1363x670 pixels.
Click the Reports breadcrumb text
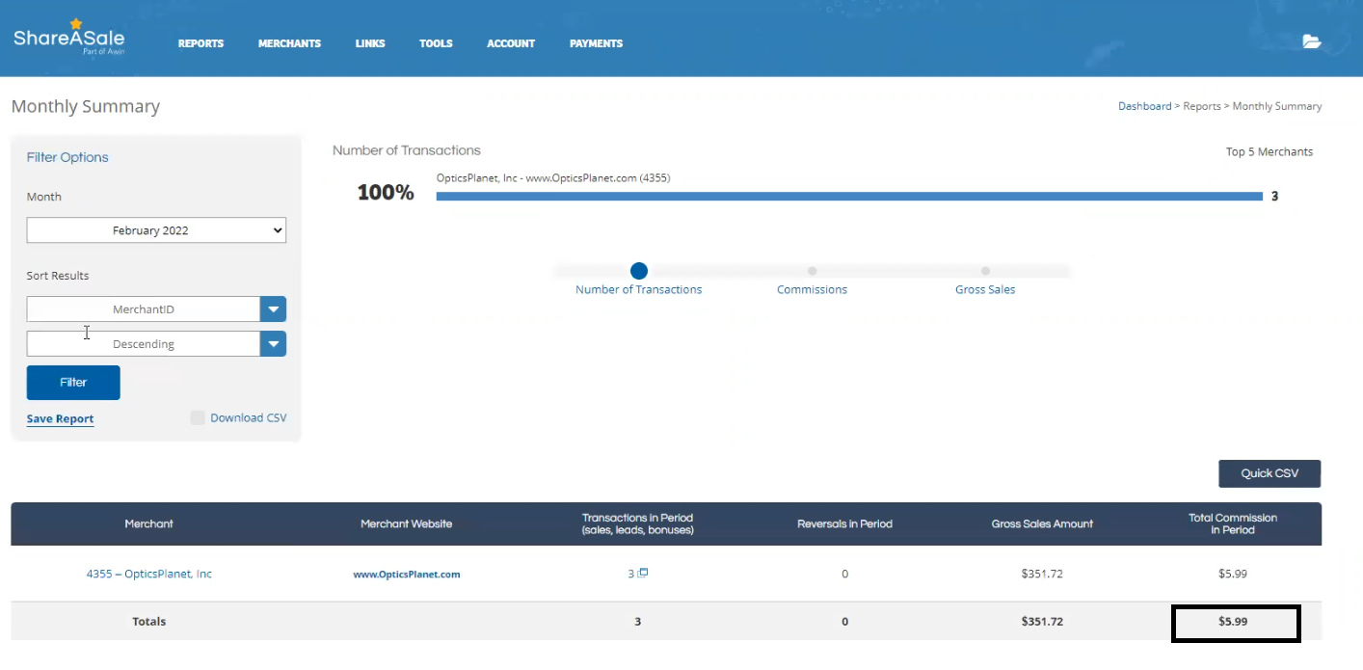[1202, 106]
